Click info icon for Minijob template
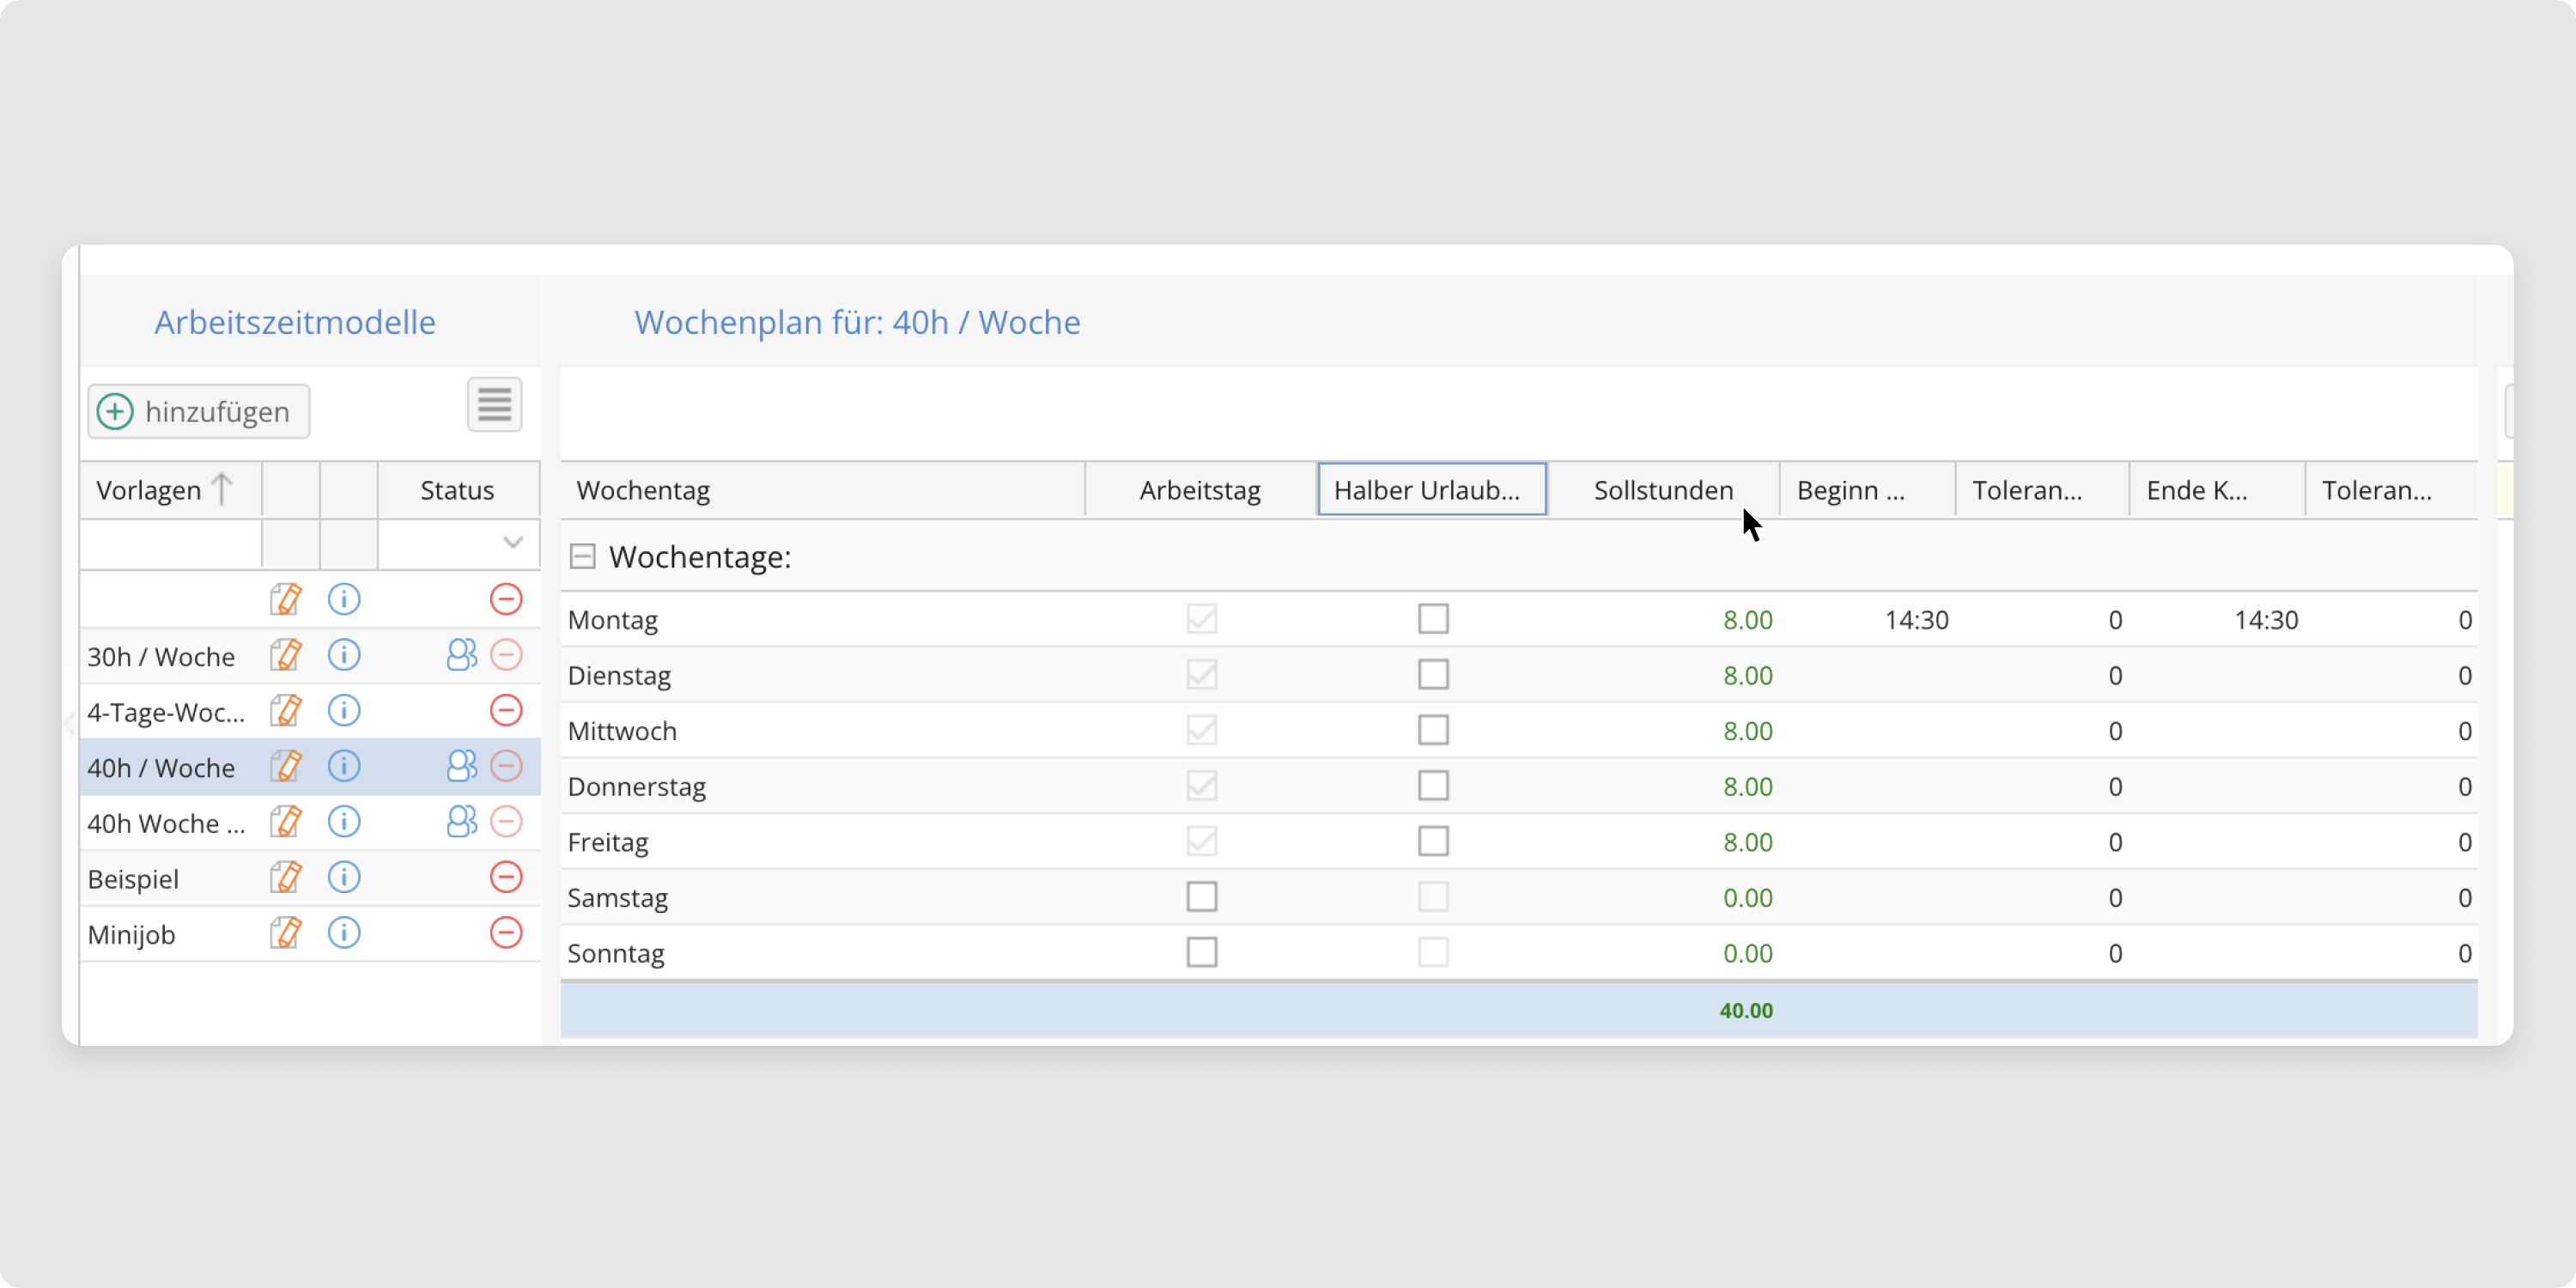 (344, 933)
